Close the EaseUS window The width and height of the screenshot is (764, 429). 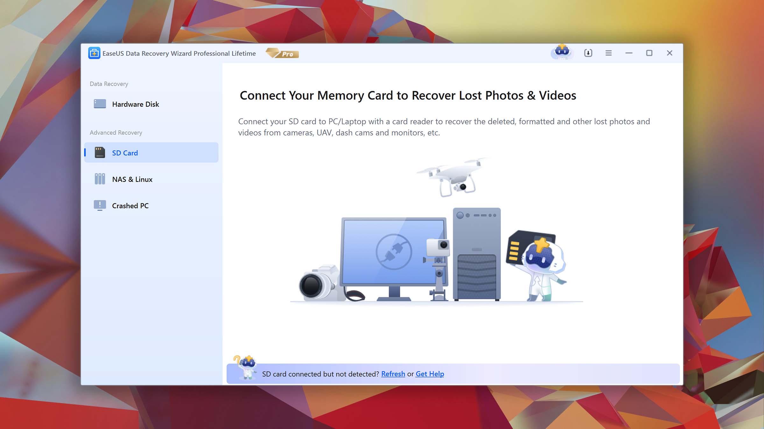click(669, 53)
